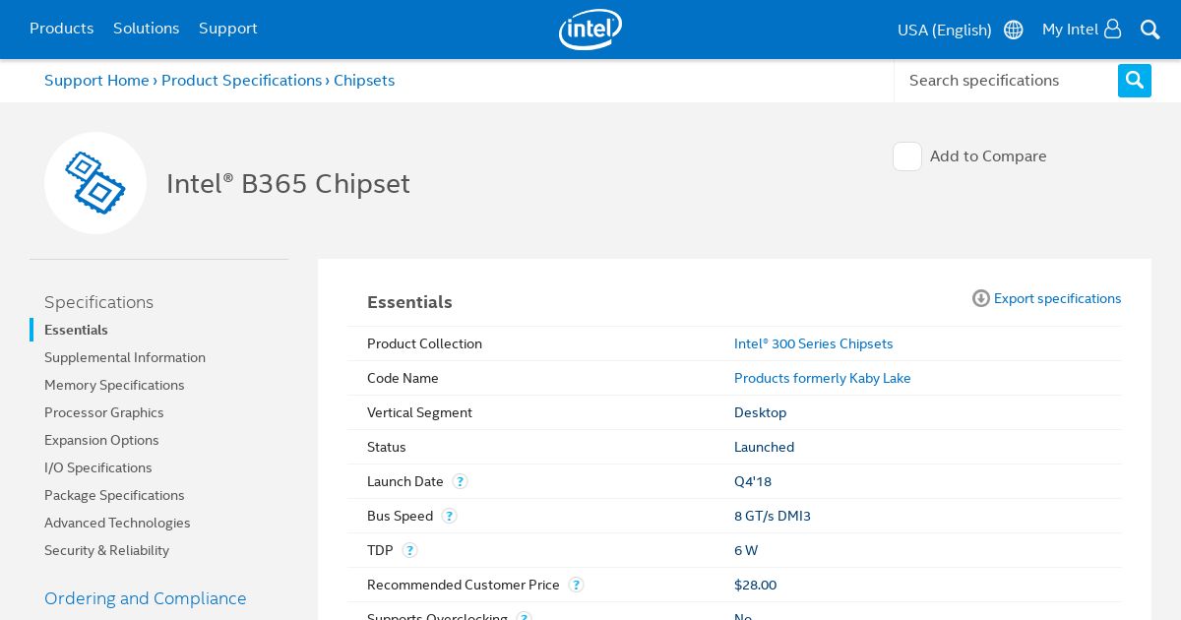Show Launch Date help tooltip icon

(461, 481)
